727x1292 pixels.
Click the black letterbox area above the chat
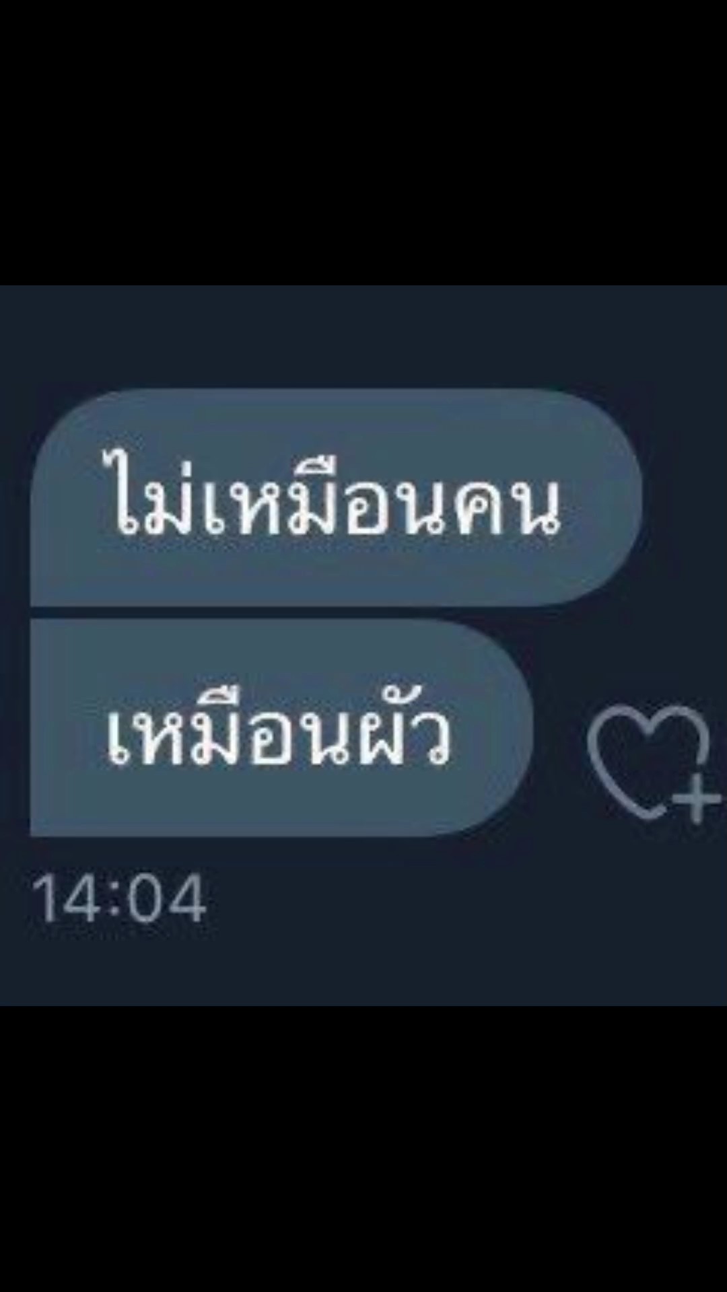tap(363, 141)
